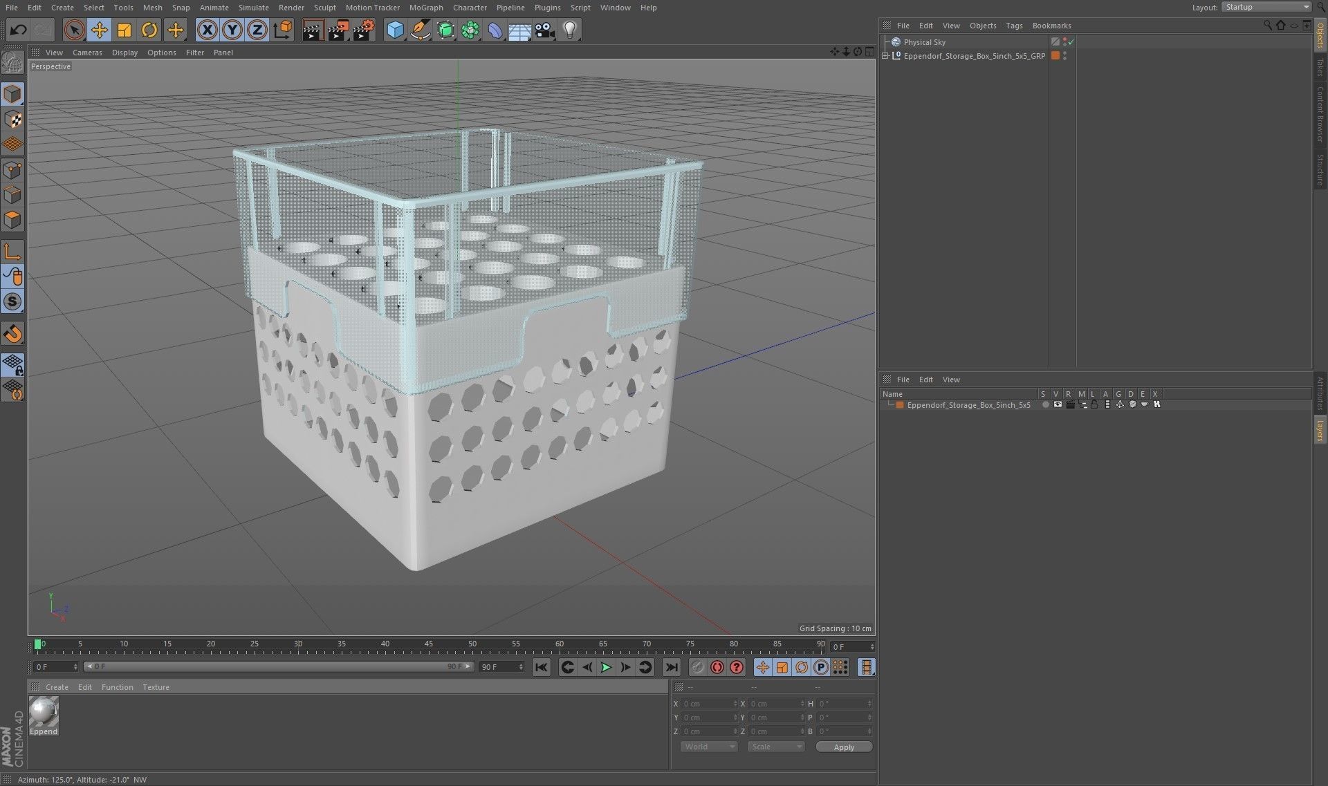The width and height of the screenshot is (1328, 786).
Task: Select the Eppend material thumbnail
Action: 44,715
